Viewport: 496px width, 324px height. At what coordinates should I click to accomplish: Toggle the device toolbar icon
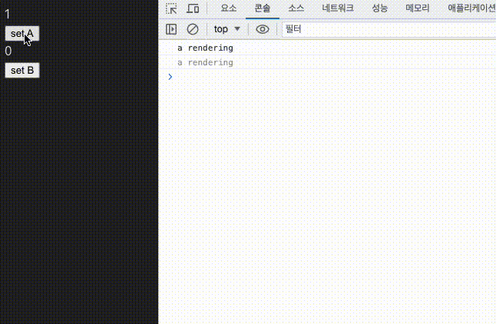coord(193,8)
